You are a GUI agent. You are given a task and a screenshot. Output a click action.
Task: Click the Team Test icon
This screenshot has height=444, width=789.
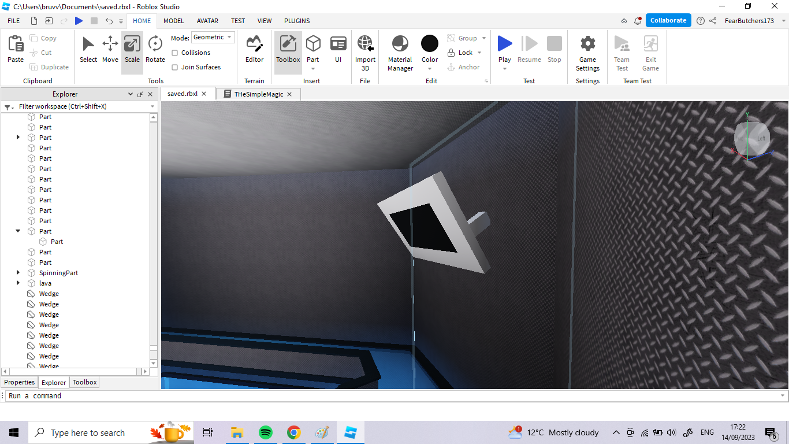point(621,44)
